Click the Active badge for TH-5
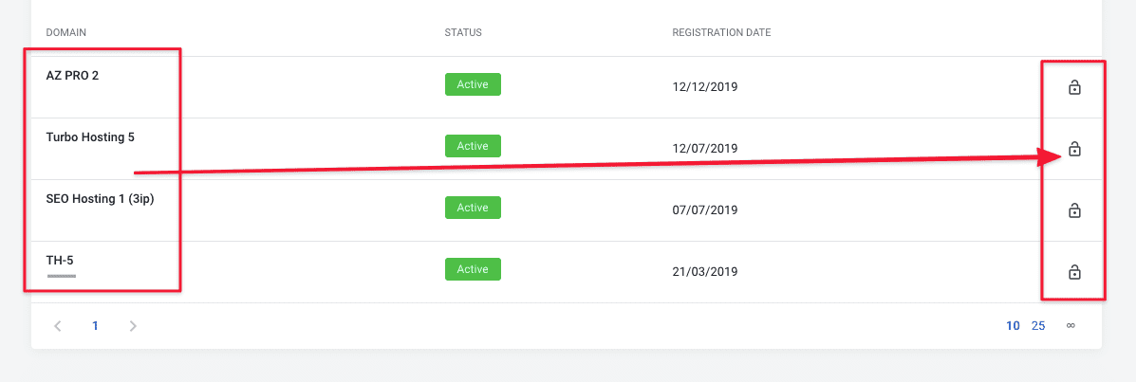This screenshot has width=1136, height=382. click(x=473, y=269)
